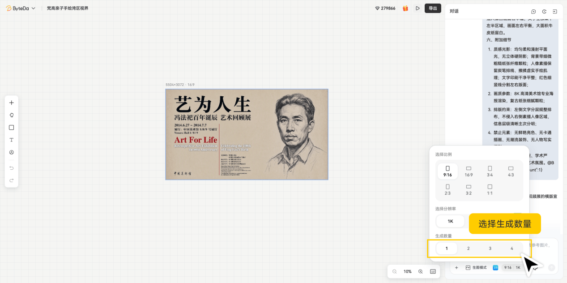Choose the 3:4 aspect ratio
567x283 pixels.
click(490, 171)
